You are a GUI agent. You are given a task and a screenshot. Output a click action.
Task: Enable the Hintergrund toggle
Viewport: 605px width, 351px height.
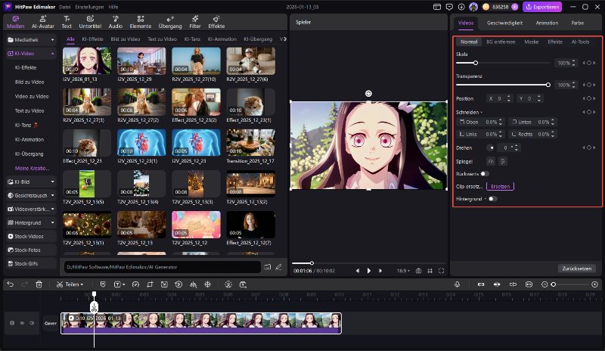click(x=492, y=198)
